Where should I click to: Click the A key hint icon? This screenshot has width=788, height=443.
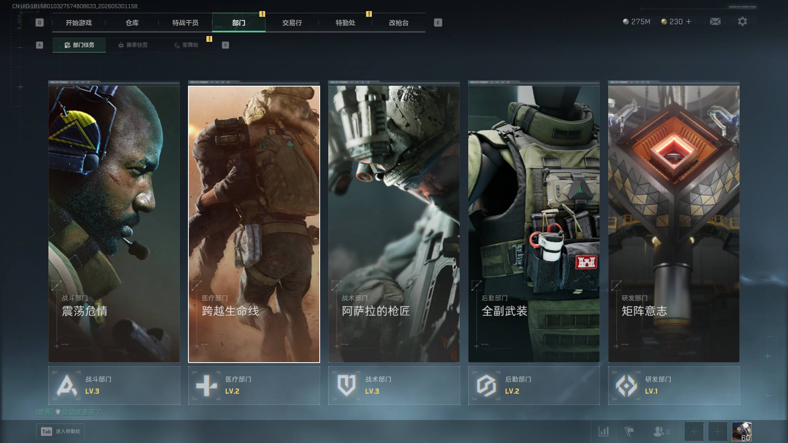(39, 45)
